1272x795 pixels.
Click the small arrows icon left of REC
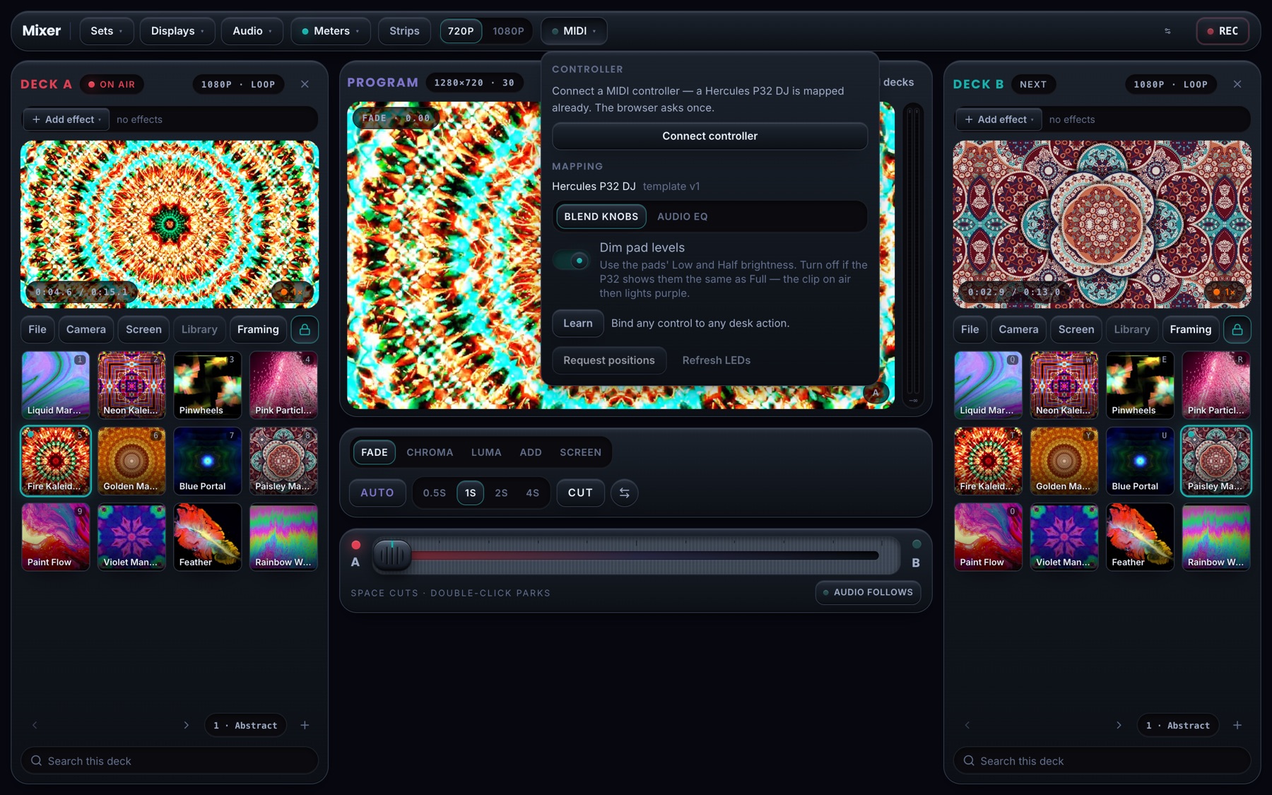point(1167,31)
